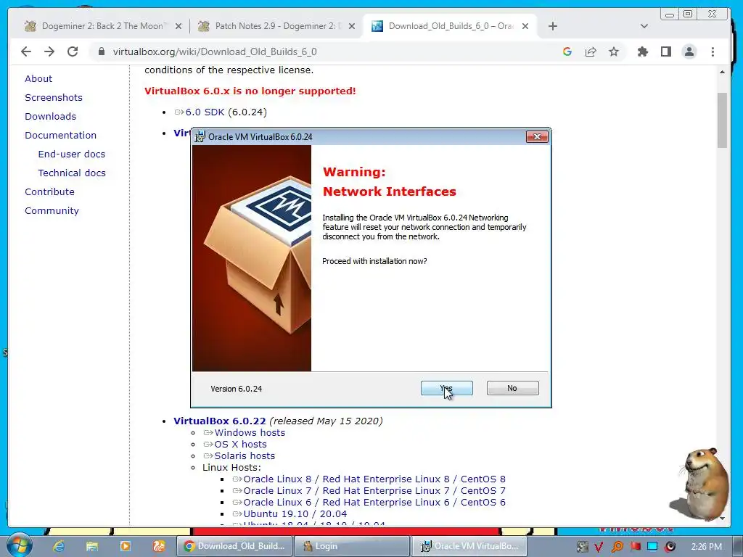Open a new Chrome tab
Image resolution: width=743 pixels, height=557 pixels.
[552, 26]
